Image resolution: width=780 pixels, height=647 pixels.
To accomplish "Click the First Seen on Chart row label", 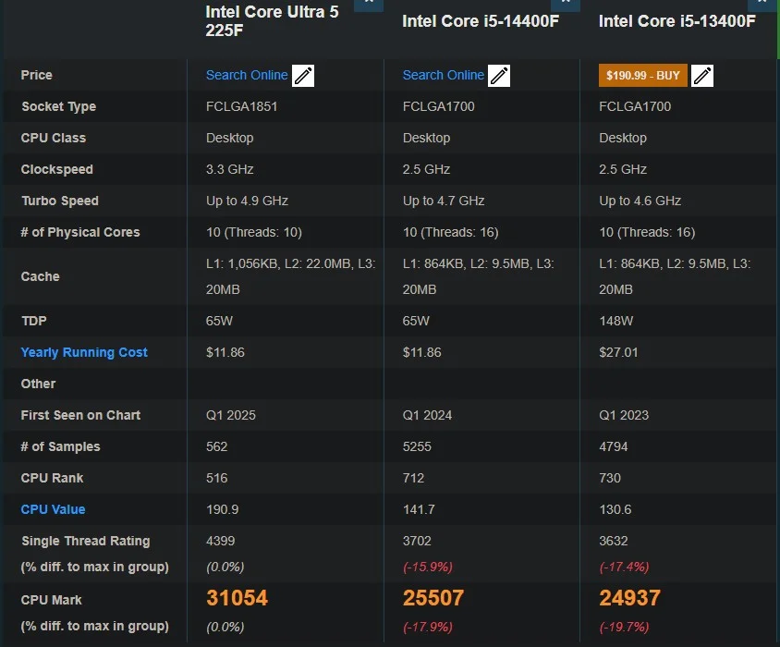I will point(80,415).
